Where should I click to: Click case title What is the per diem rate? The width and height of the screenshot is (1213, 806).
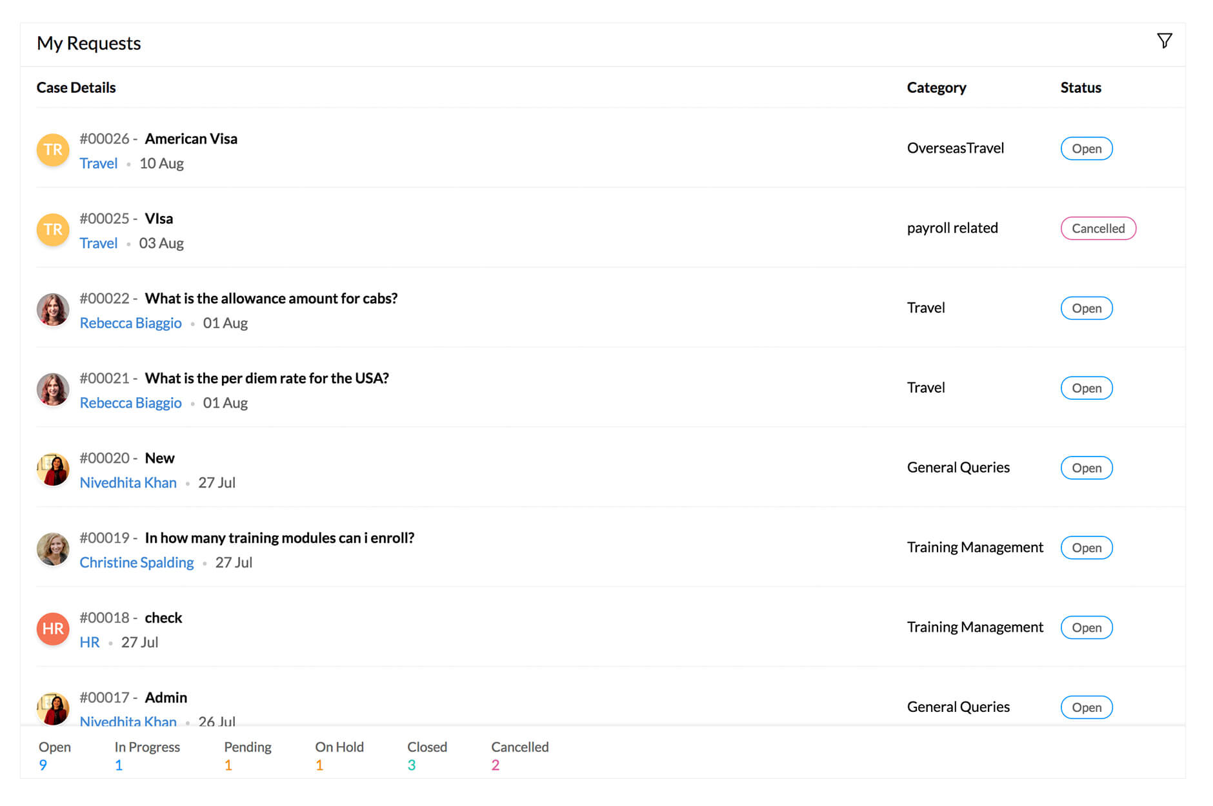coord(267,378)
